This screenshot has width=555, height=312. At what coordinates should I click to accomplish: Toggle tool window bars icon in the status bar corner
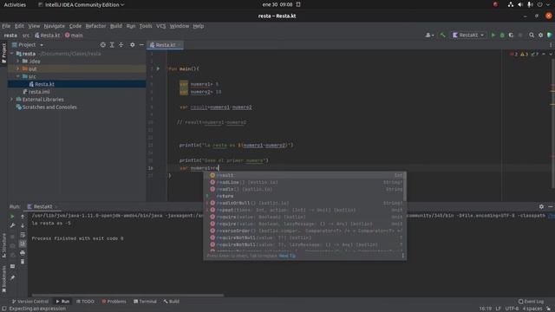coord(4,309)
